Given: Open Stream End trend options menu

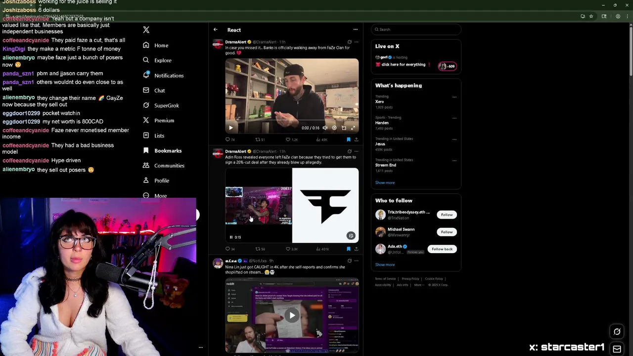Looking at the screenshot, I should (454, 161).
